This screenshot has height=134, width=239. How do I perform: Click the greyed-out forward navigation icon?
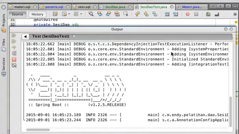pyautogui.click(x=76, y=14)
